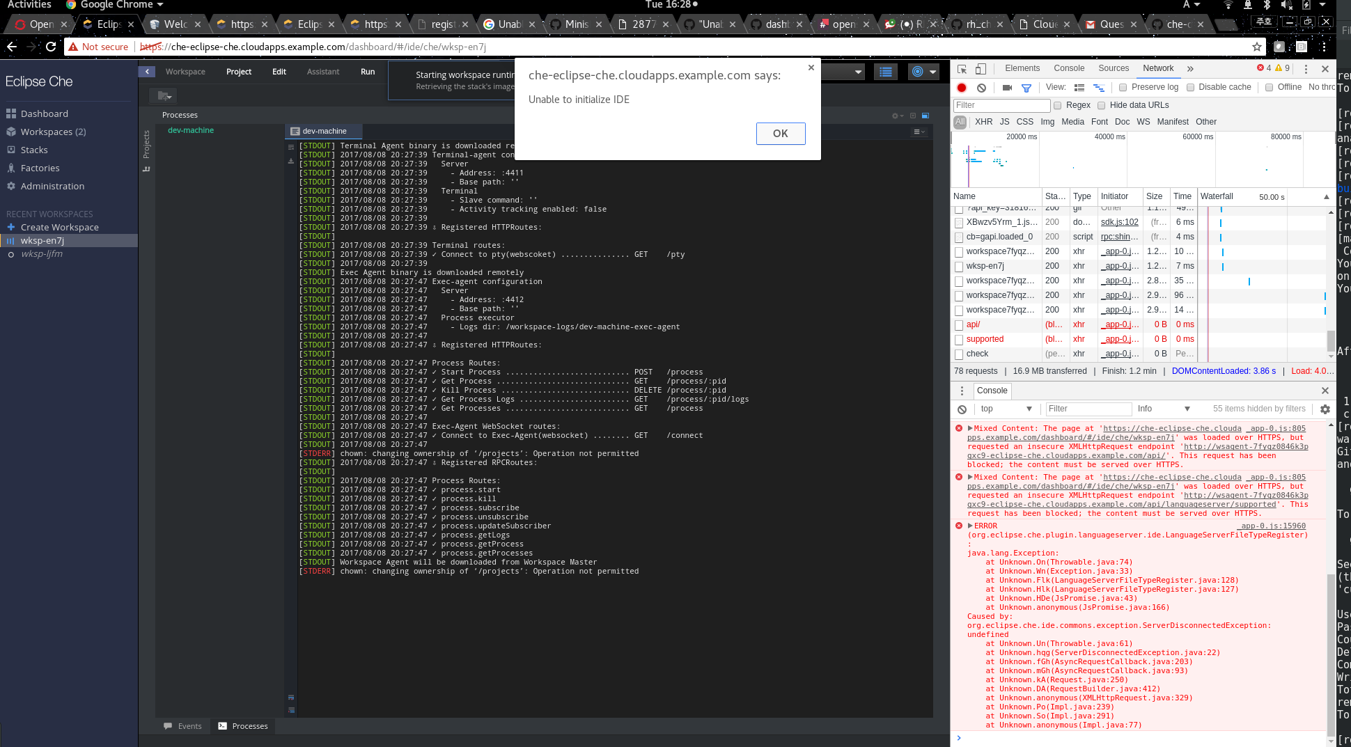Open Factories in the sidebar
Viewport: 1351px width, 747px height.
pyautogui.click(x=39, y=168)
